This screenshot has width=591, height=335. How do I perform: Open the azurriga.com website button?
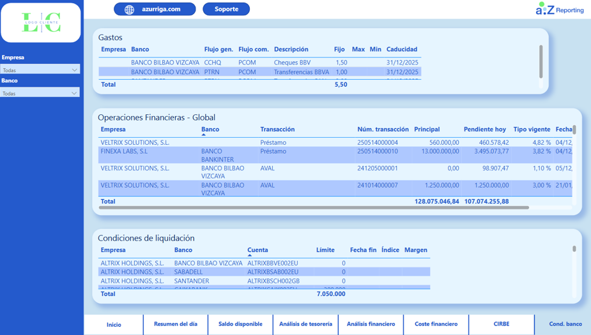(x=155, y=9)
